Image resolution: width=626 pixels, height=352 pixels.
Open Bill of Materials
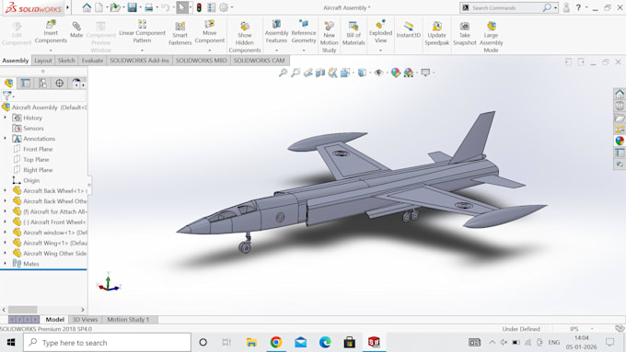tap(354, 33)
